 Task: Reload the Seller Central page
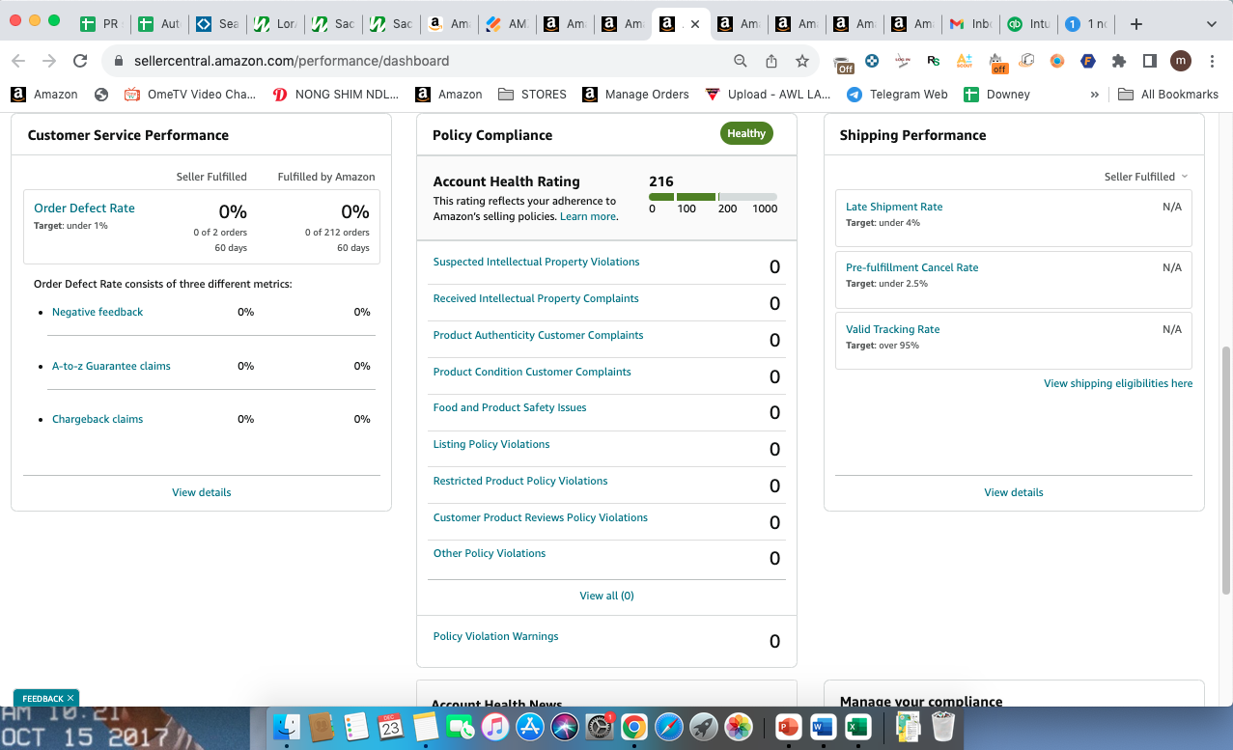[x=81, y=61]
